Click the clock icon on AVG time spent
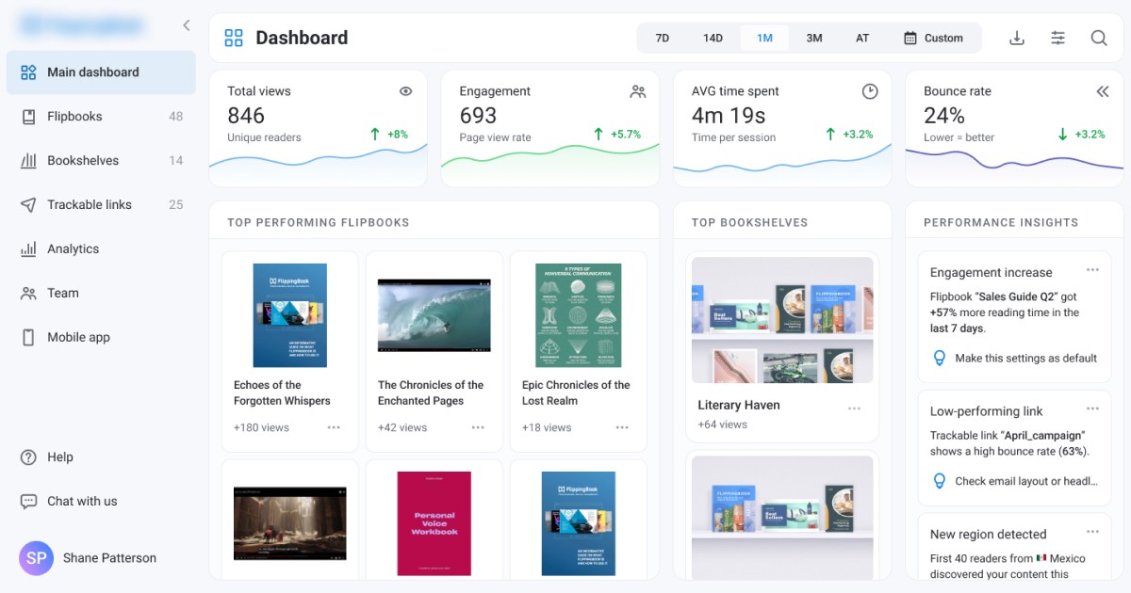The image size is (1131, 593). point(870,91)
